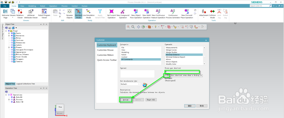Launch the eMServer Attributes Viewer
This screenshot has height=118, width=284.
31,14
